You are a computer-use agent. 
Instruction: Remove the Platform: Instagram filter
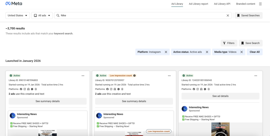(166, 52)
